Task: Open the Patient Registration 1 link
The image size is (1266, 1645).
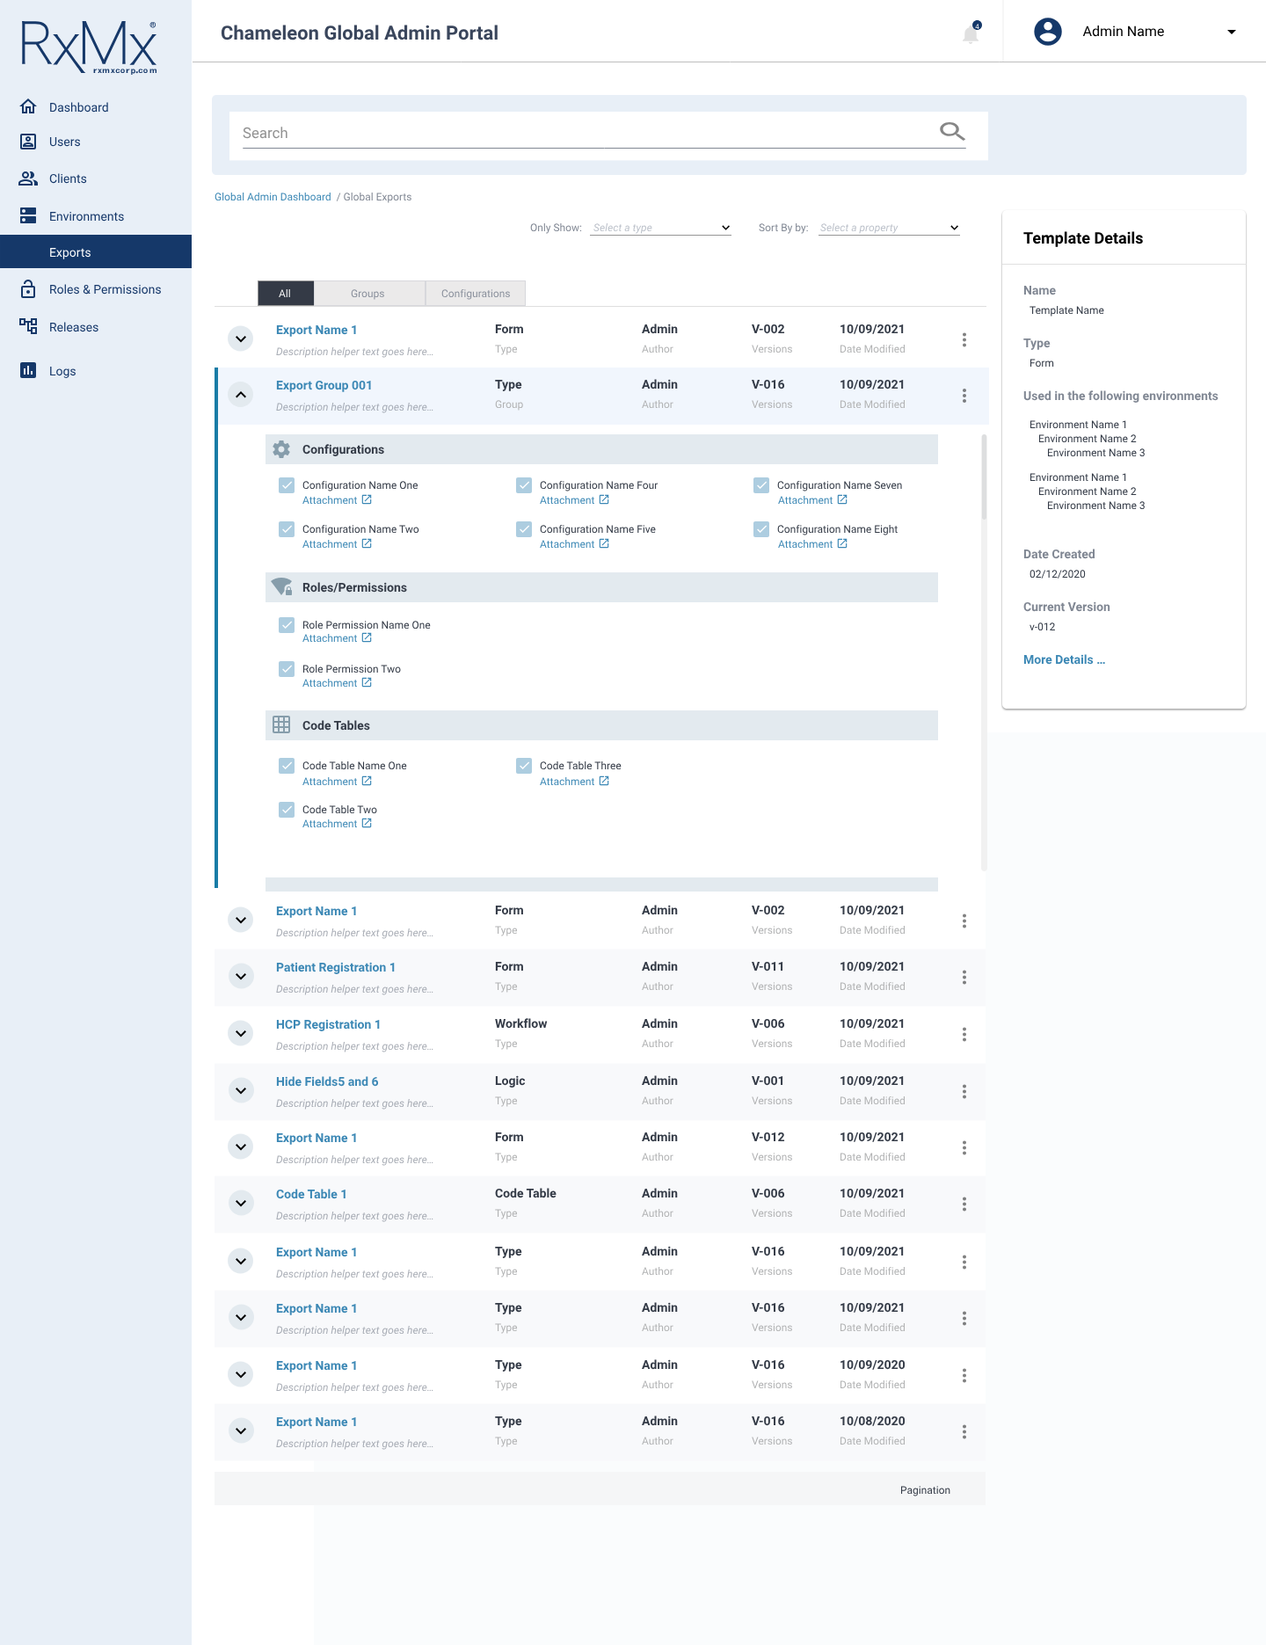Action: [x=336, y=967]
